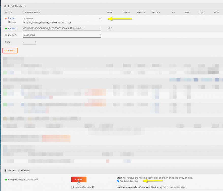Screen dimensions: 223x191
Task: Click the Western_Digital_SN550E missing device text
Action: point(47,23)
